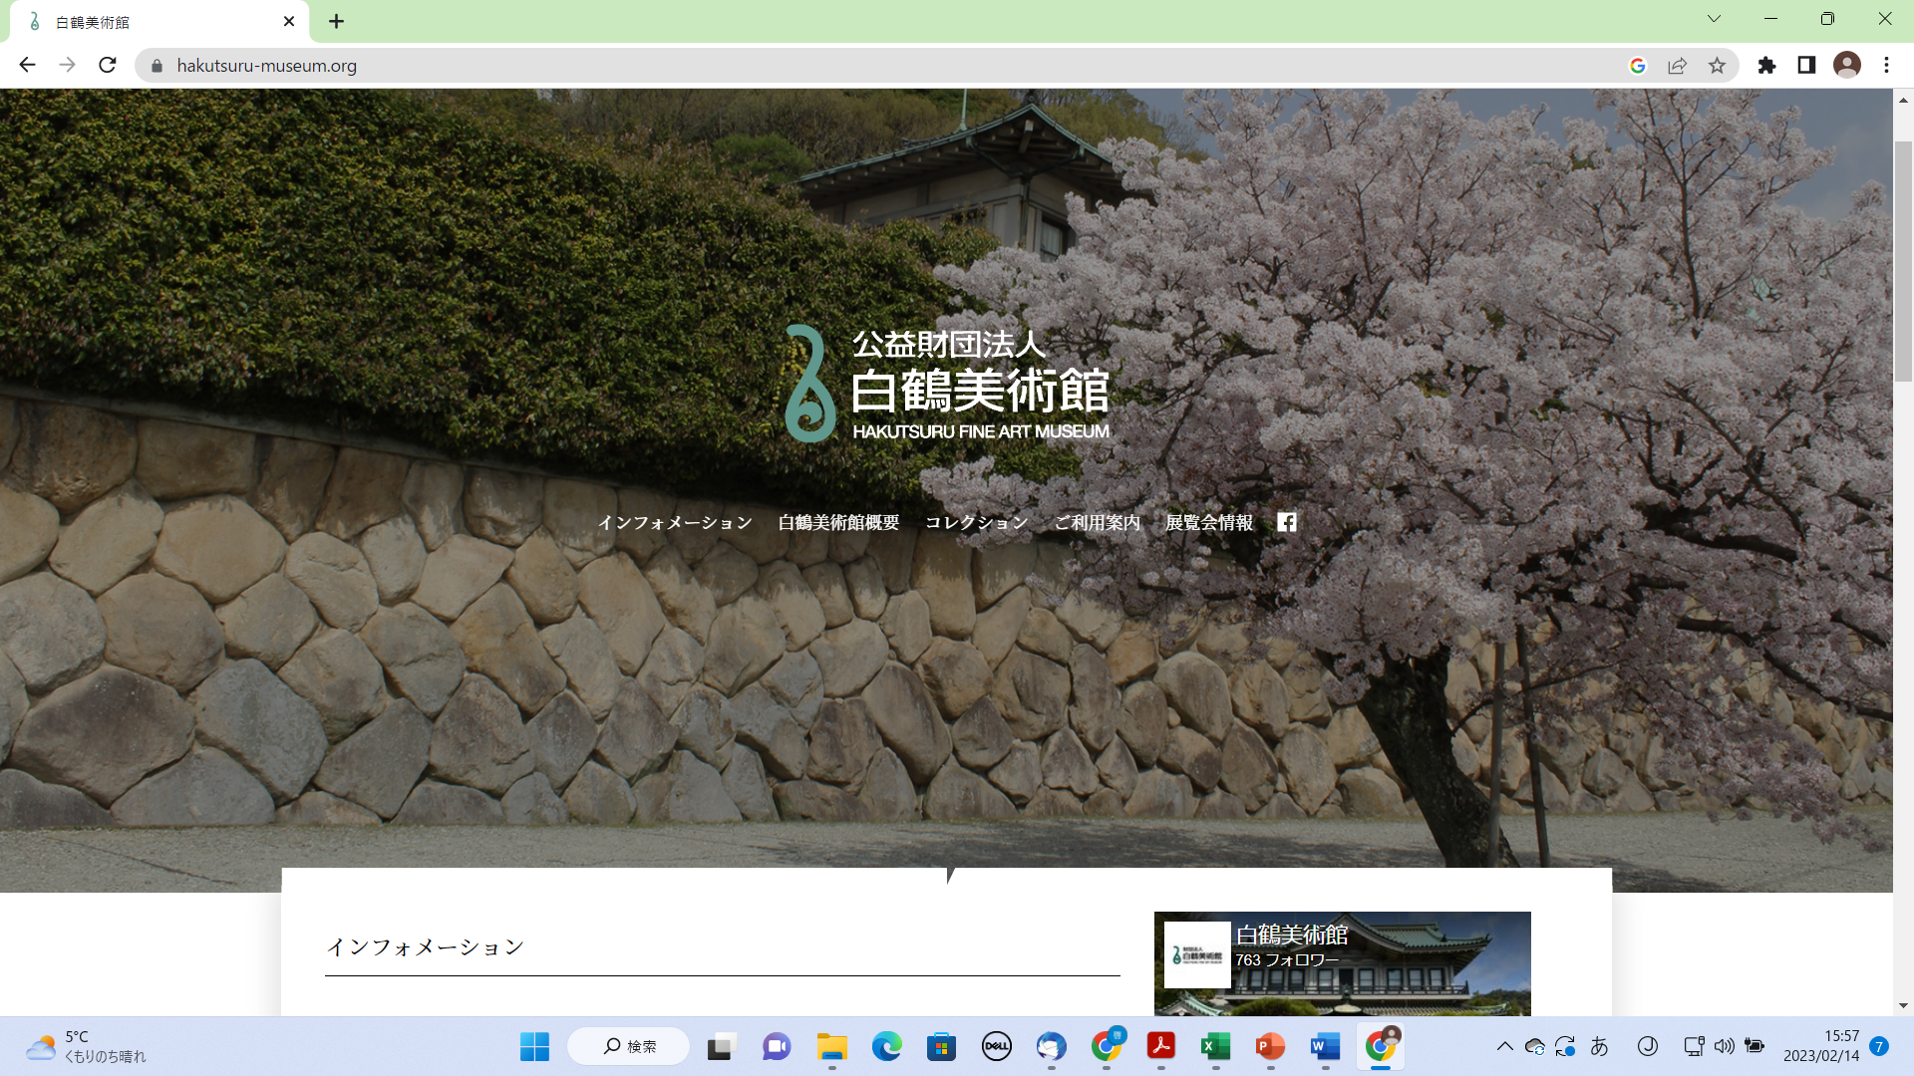
Task: Reload the page
Action: (108, 66)
